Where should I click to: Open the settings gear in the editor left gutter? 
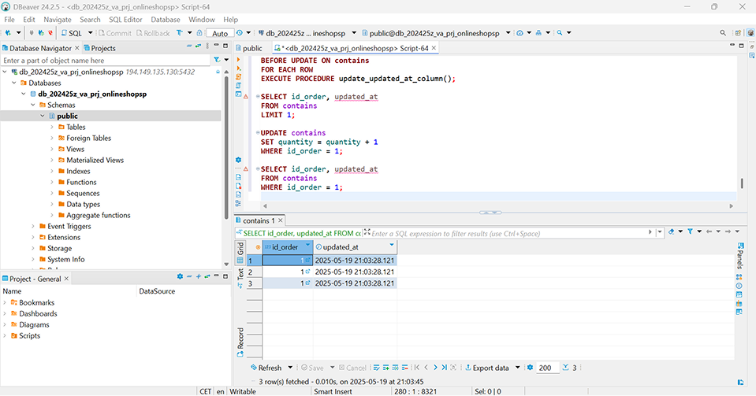tap(238, 160)
